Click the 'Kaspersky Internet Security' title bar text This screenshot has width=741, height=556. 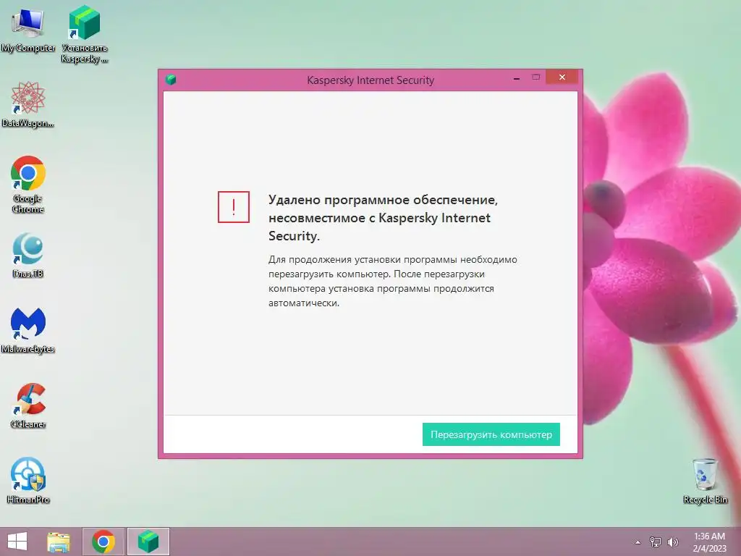370,80
